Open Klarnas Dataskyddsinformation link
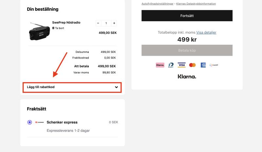The height and width of the screenshot is (152, 262). [x=196, y=4]
